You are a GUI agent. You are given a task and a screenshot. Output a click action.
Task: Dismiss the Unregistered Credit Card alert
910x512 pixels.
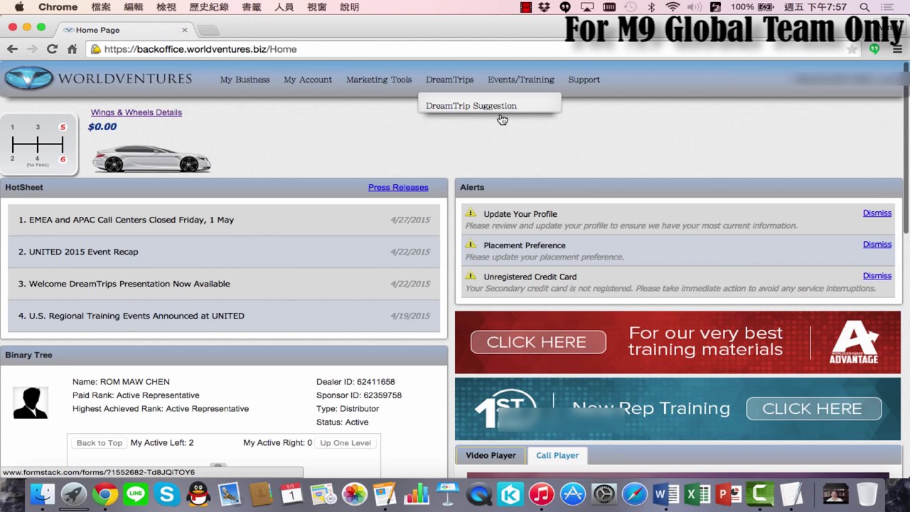tap(877, 275)
